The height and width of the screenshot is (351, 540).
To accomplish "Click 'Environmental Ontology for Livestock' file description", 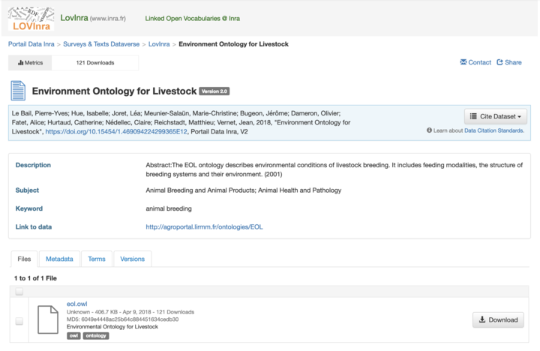I will pos(112,326).
